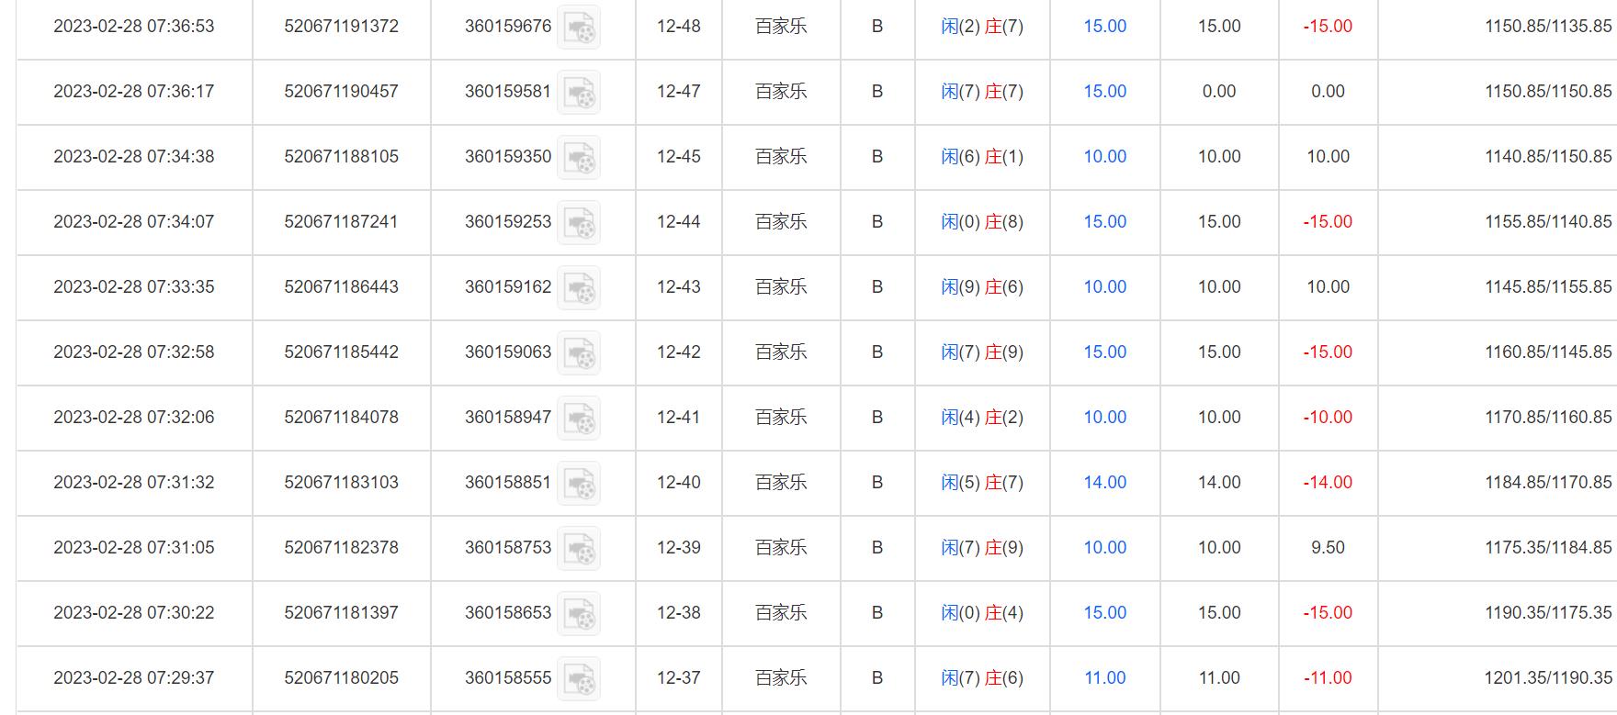This screenshot has width=1617, height=715.
Task: Click blue bet amount 15.00 in row 12-38
Action: click(x=1104, y=613)
